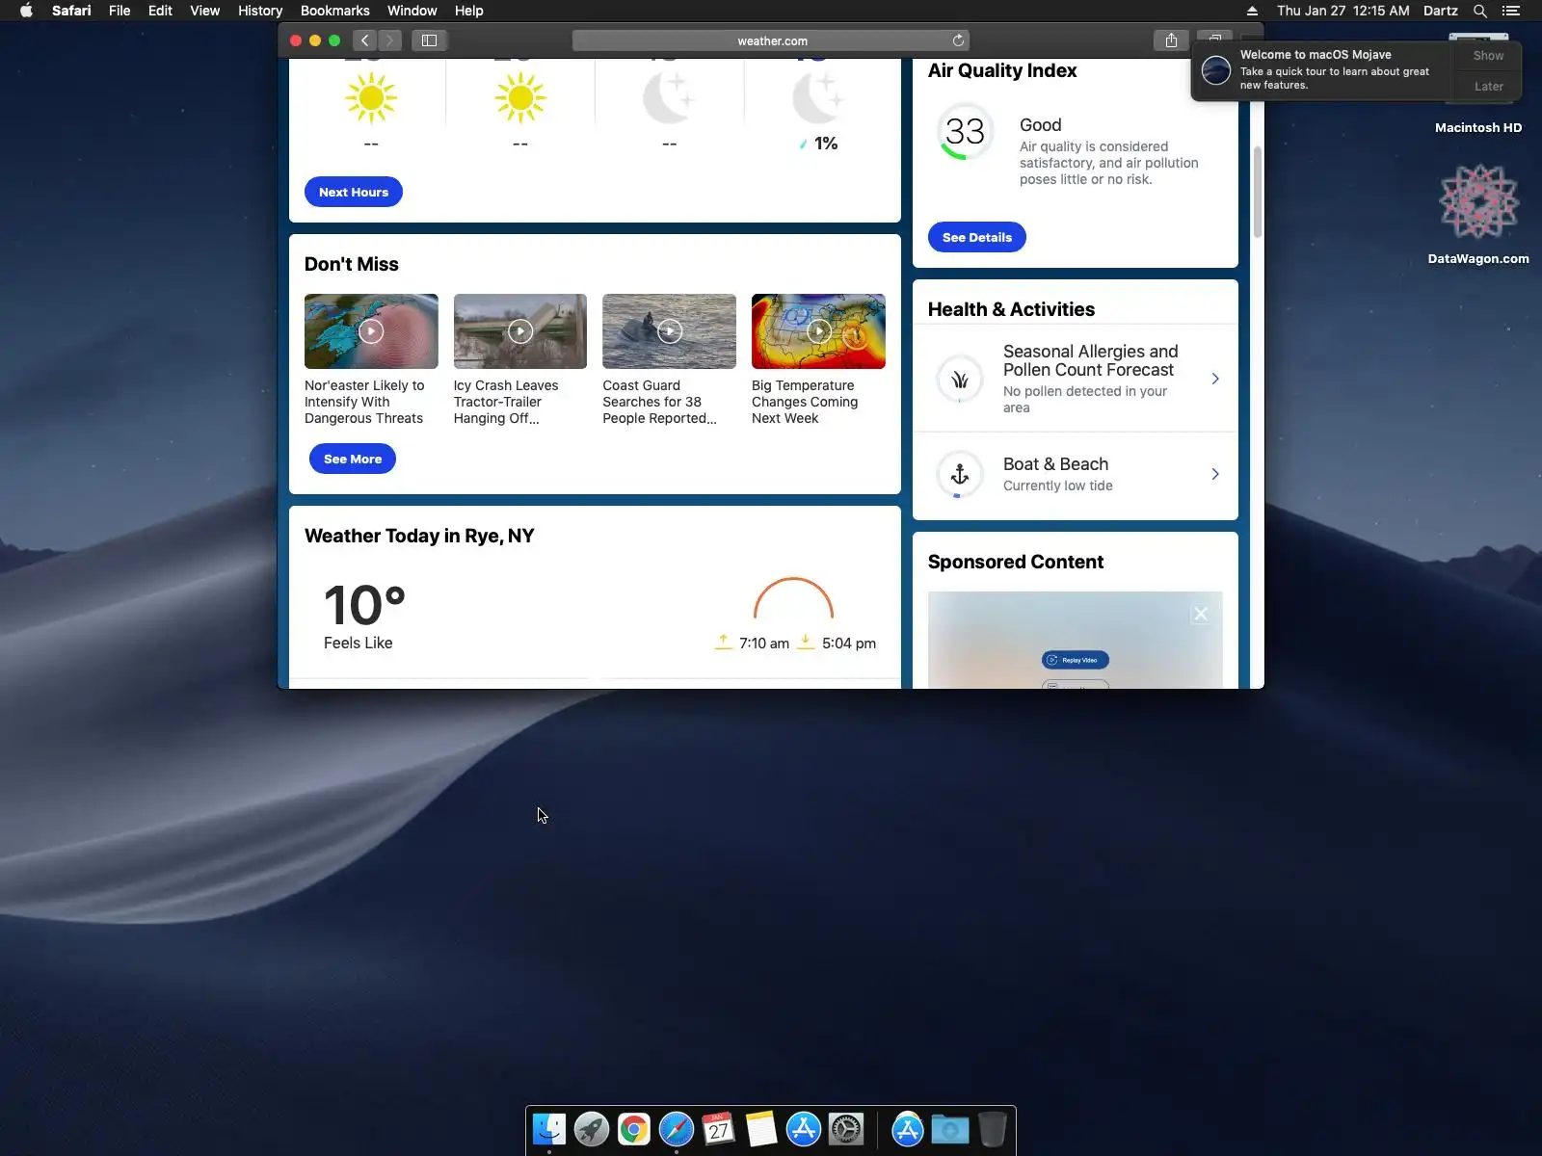1542x1156 pixels.
Task: Play the Nor'easter video thumbnail
Action: point(371,331)
